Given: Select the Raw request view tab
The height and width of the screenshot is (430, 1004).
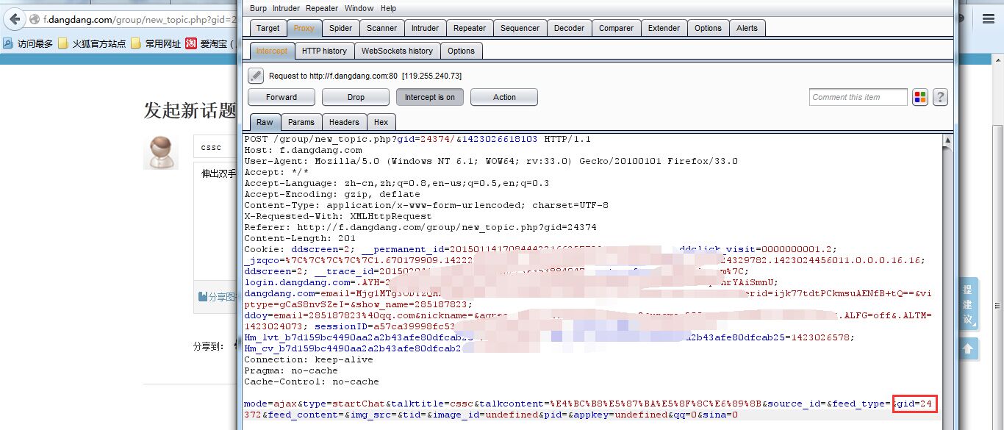Looking at the screenshot, I should [265, 122].
